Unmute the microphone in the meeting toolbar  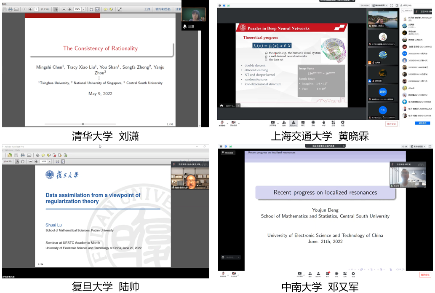(x=222, y=122)
